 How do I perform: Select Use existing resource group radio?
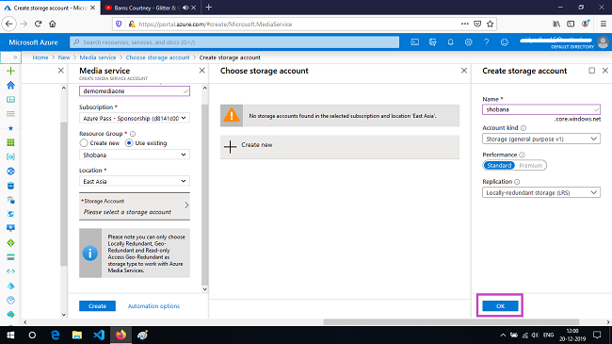[129, 143]
